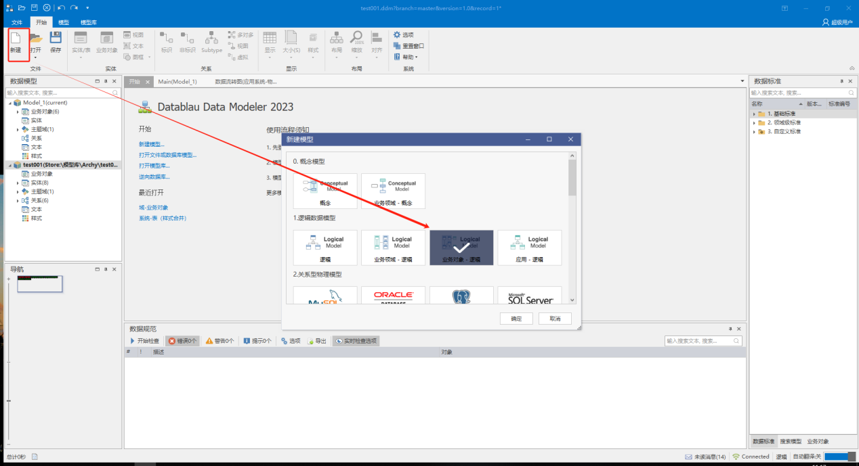Switch to the 搜索模型 bottom tab
The width and height of the screenshot is (859, 466).
coord(791,441)
